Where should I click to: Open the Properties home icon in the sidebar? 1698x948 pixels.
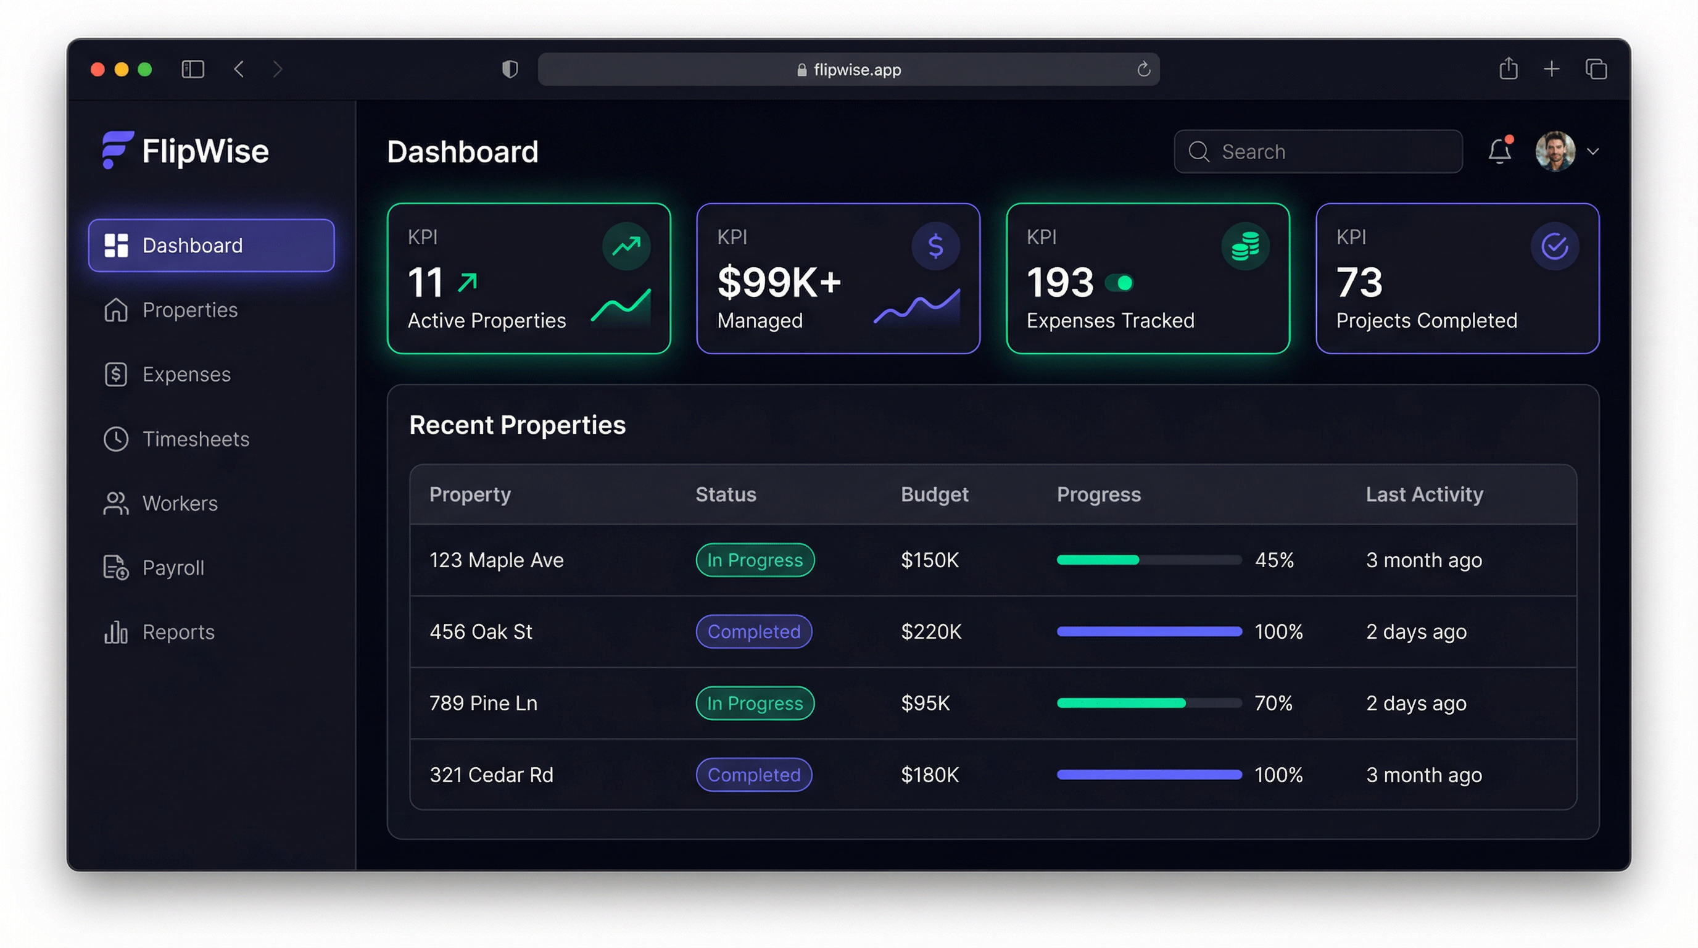pos(116,310)
